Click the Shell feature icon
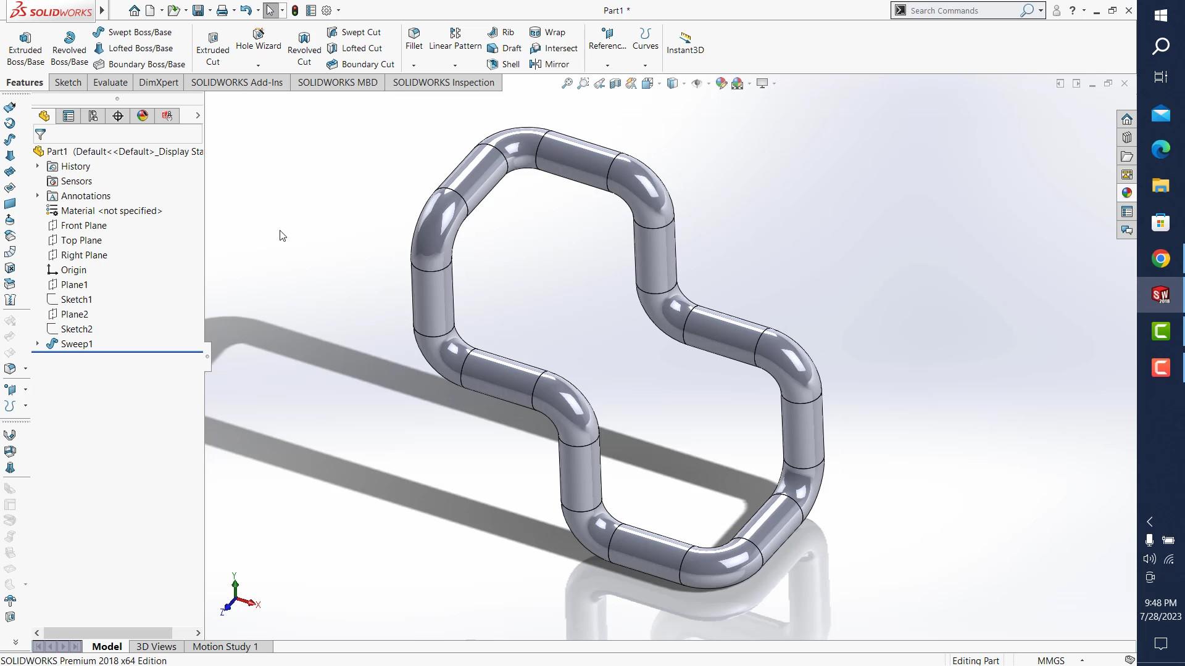Image resolution: width=1185 pixels, height=666 pixels. tap(504, 64)
